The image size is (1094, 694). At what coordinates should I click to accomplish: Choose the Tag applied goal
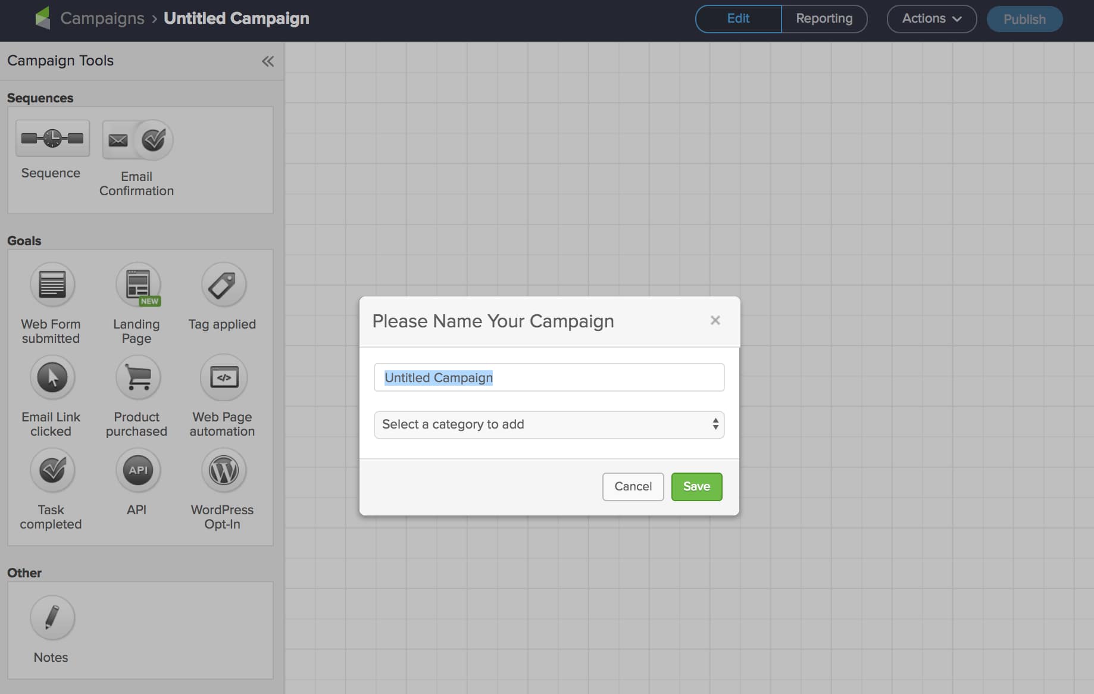pyautogui.click(x=222, y=285)
